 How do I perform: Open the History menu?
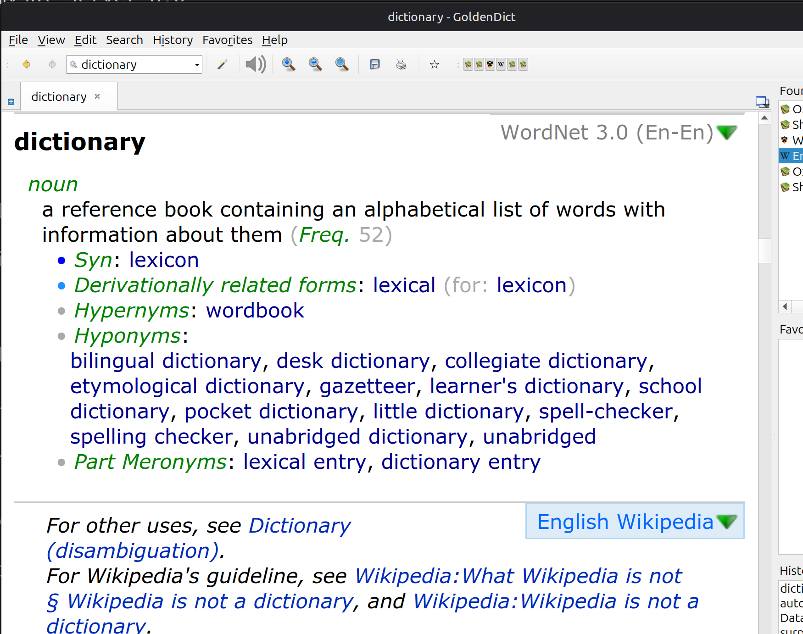(173, 40)
